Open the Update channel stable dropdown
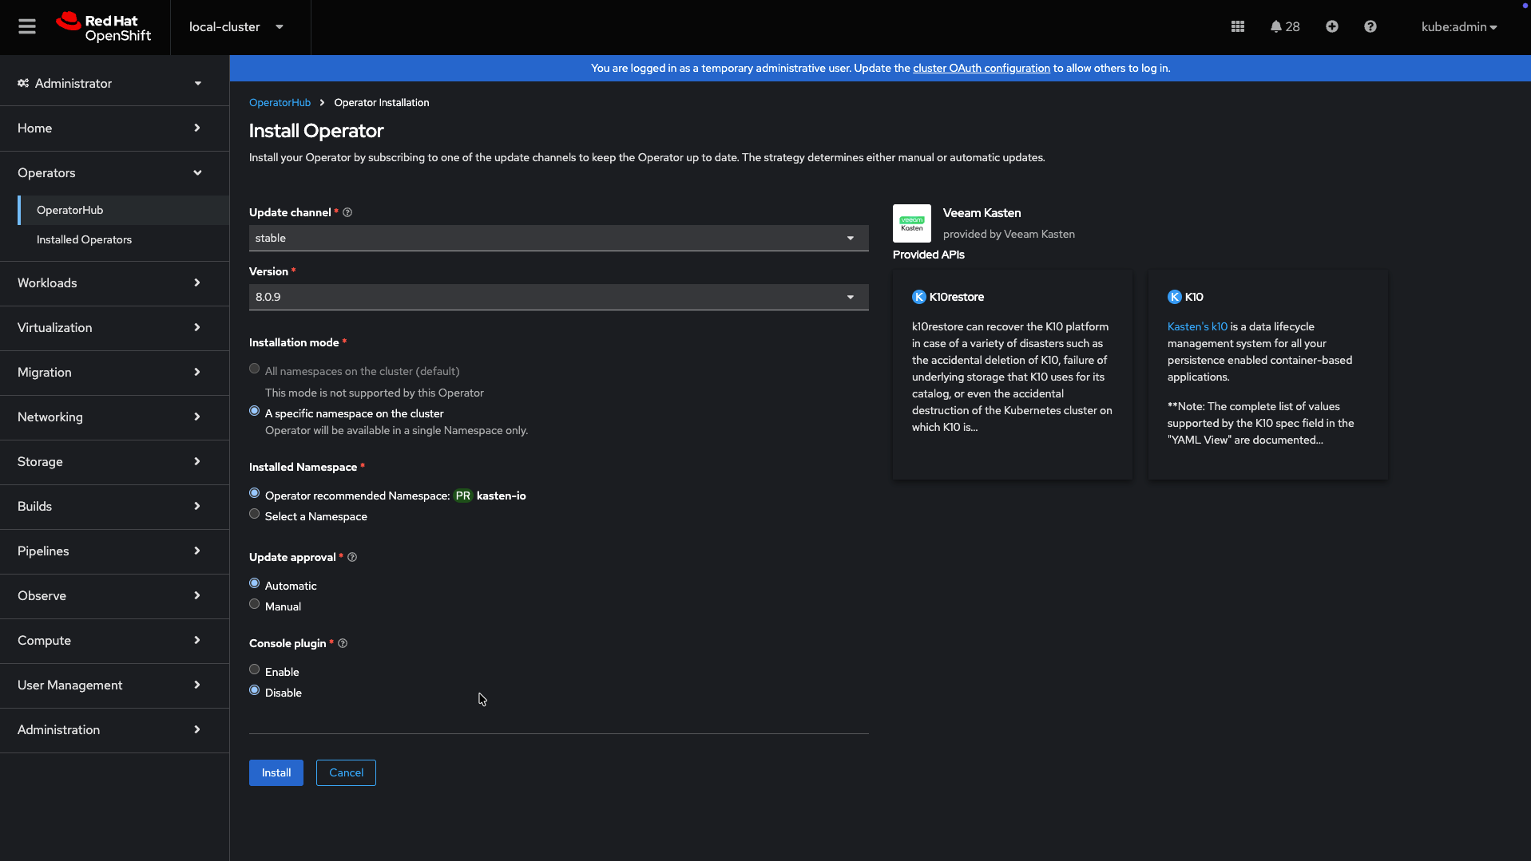The image size is (1531, 861). point(558,239)
